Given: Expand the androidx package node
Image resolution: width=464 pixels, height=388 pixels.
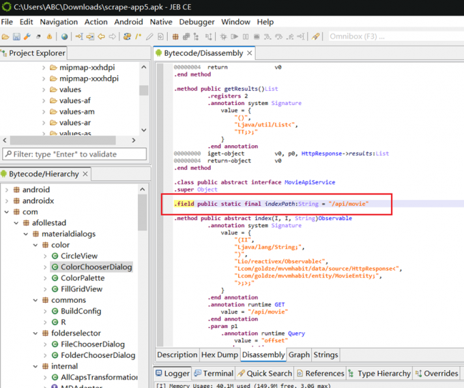Looking at the screenshot, I should pyautogui.click(x=7, y=201).
